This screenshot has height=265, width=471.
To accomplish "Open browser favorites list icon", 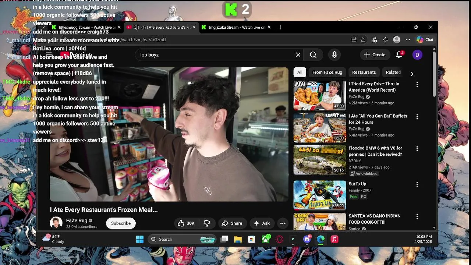I will (x=385, y=40).
